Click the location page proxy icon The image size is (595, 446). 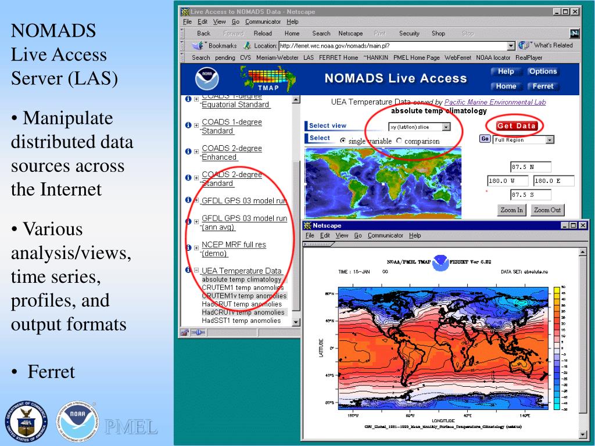248,46
